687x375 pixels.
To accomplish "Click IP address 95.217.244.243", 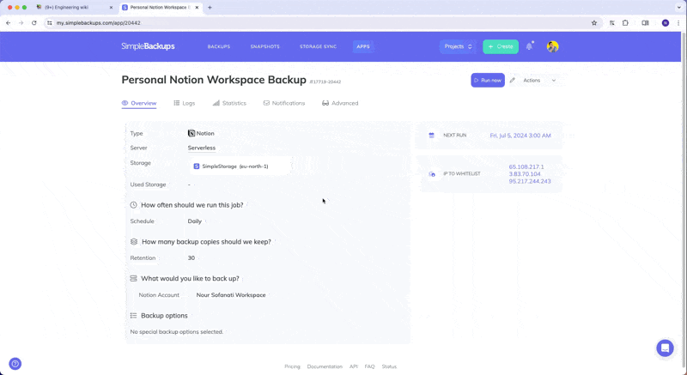I will 530,181.
